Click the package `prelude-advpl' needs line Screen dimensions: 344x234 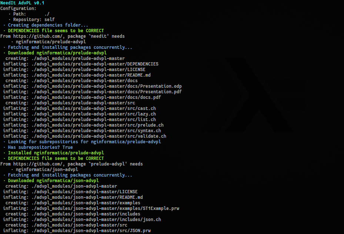pos(71,164)
